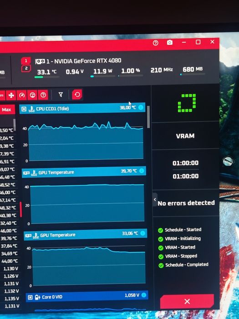239x319 pixels.
Task: Click the upper 01:00:00 elapsed timer
Action: (185, 163)
